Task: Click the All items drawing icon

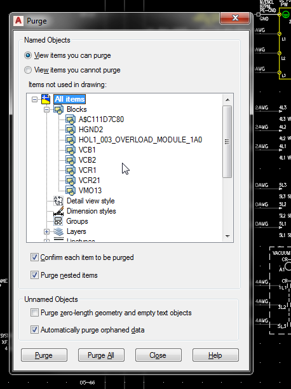Action: click(46, 99)
